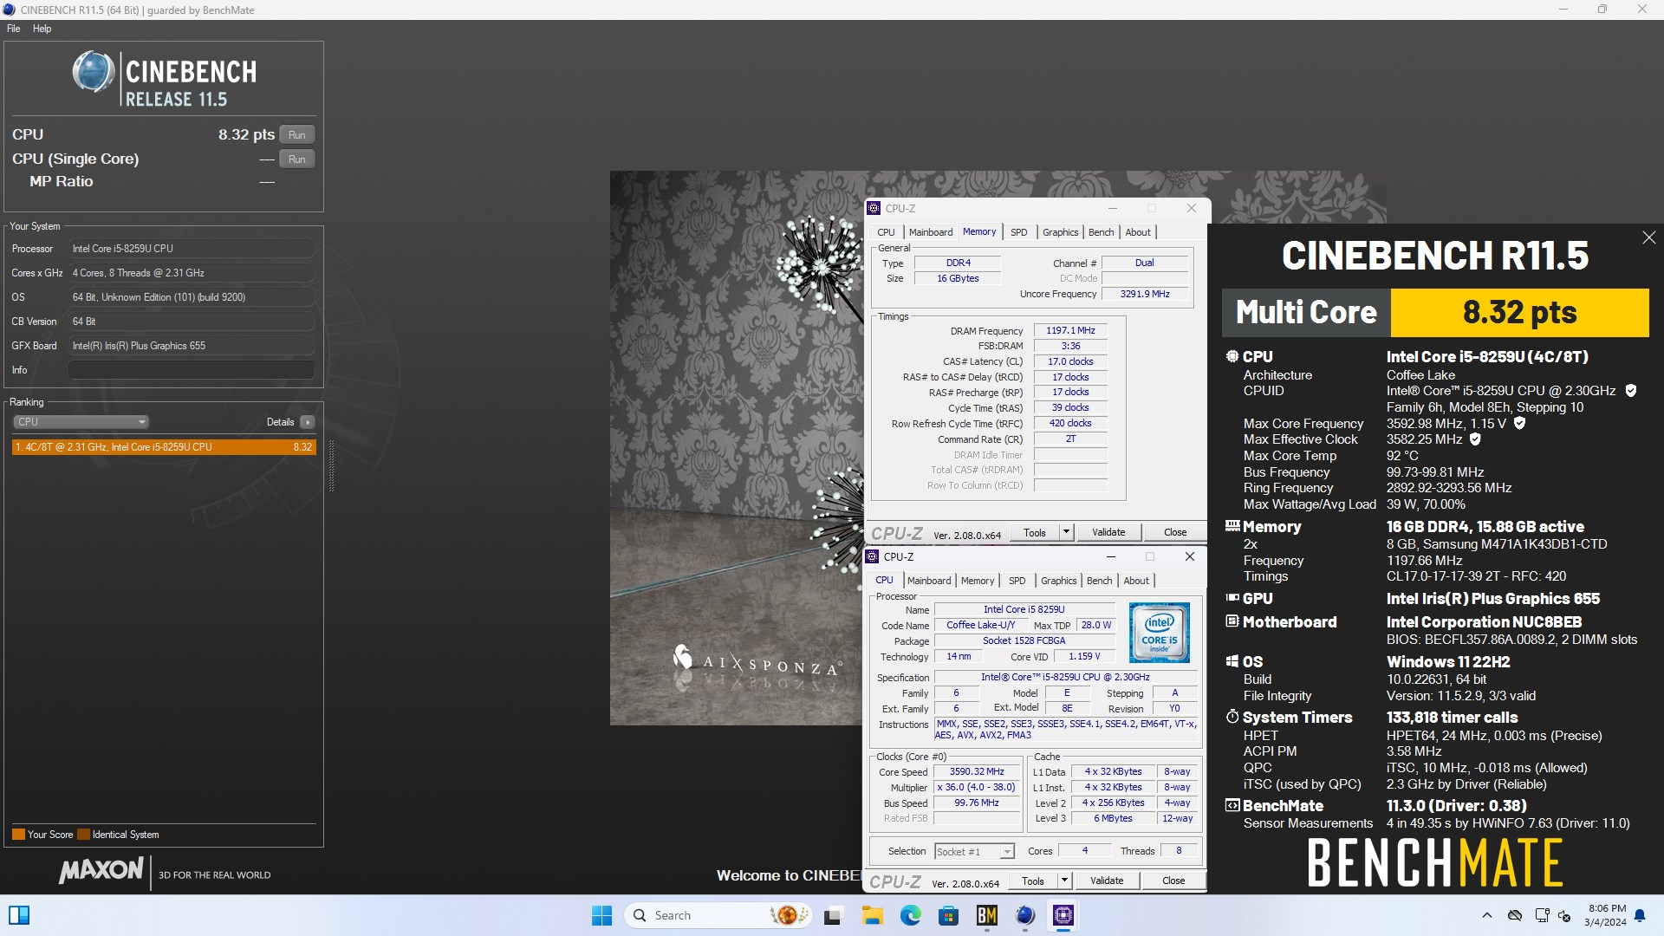Click the Max Core Frequency shield icon

tap(1519, 424)
